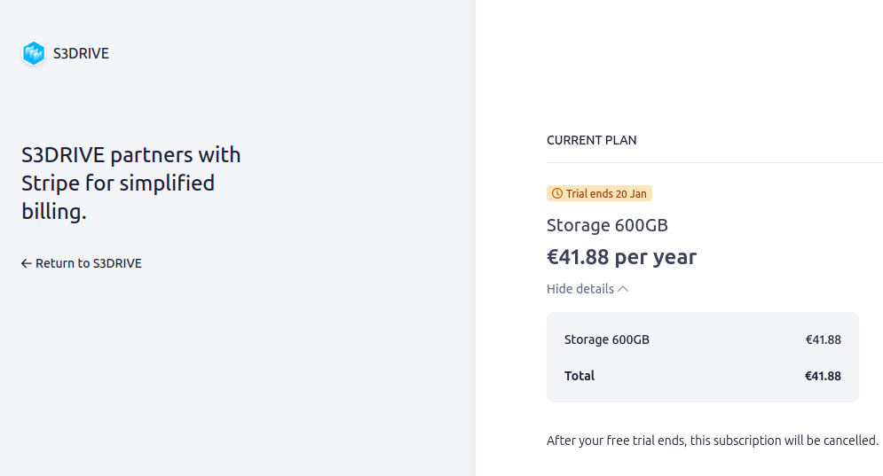The width and height of the screenshot is (883, 476).
Task: Click Storage 600GB line in details box
Action: pyautogui.click(x=606, y=339)
